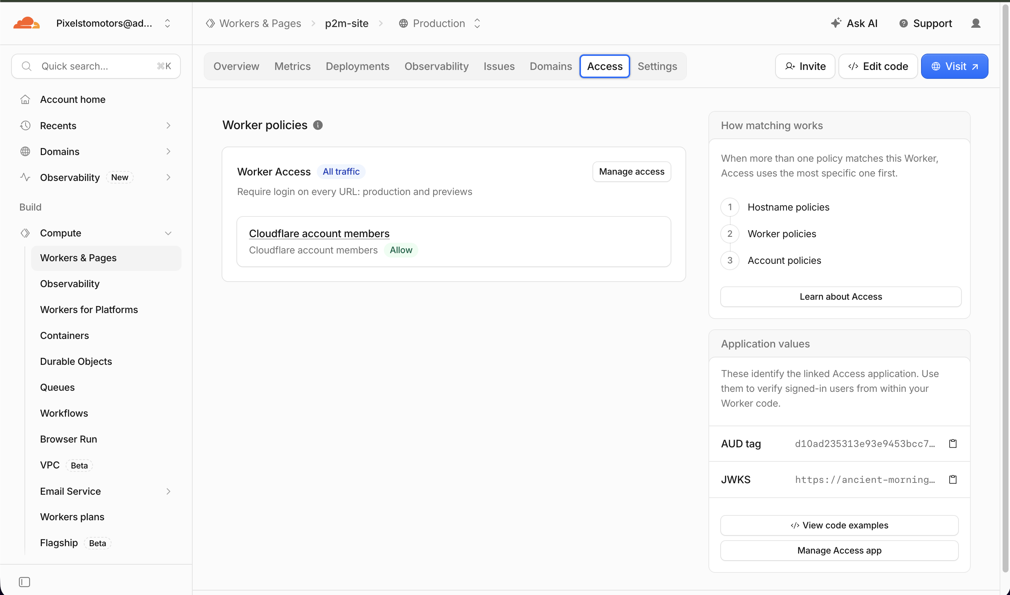Viewport: 1010px width, 595px height.
Task: Click the p2m-site breadcrumb
Action: tap(346, 23)
